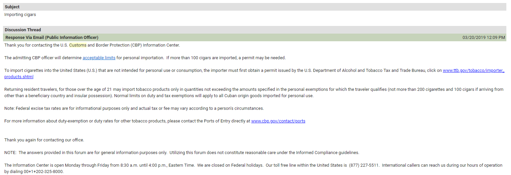Click the Discussion Thread header
Image resolution: width=511 pixels, height=175 pixels.
(x=255, y=30)
